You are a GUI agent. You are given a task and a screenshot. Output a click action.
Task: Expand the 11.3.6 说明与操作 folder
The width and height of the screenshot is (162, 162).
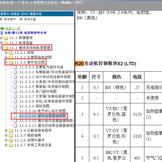[6, 140]
